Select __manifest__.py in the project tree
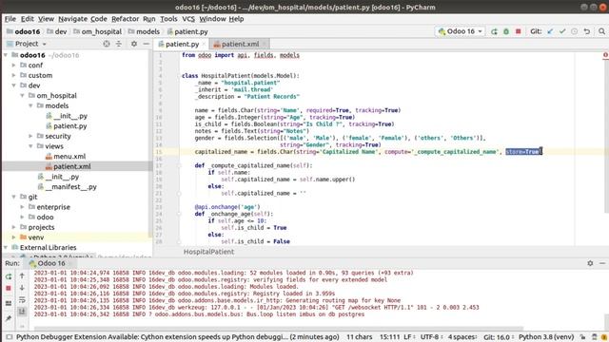609x342 pixels. click(70, 186)
